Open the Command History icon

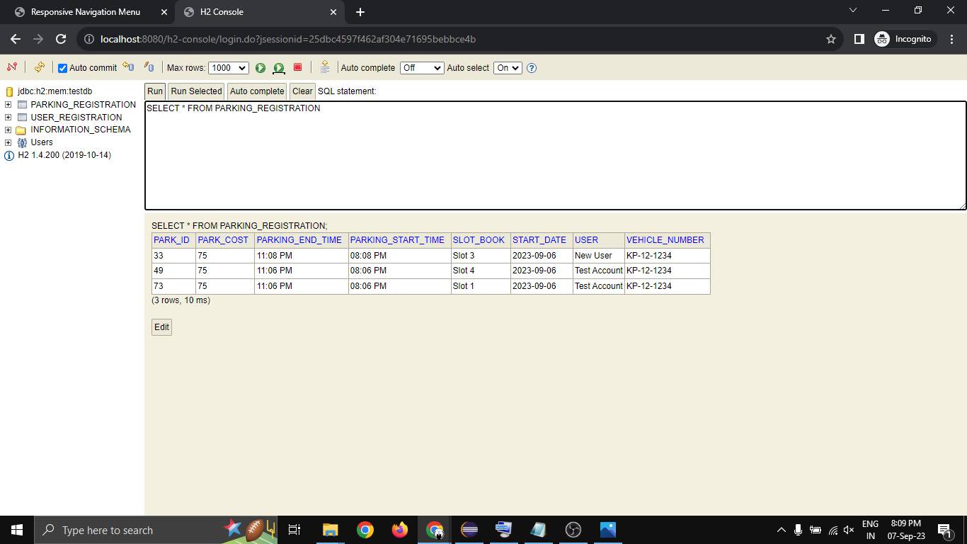click(x=325, y=67)
